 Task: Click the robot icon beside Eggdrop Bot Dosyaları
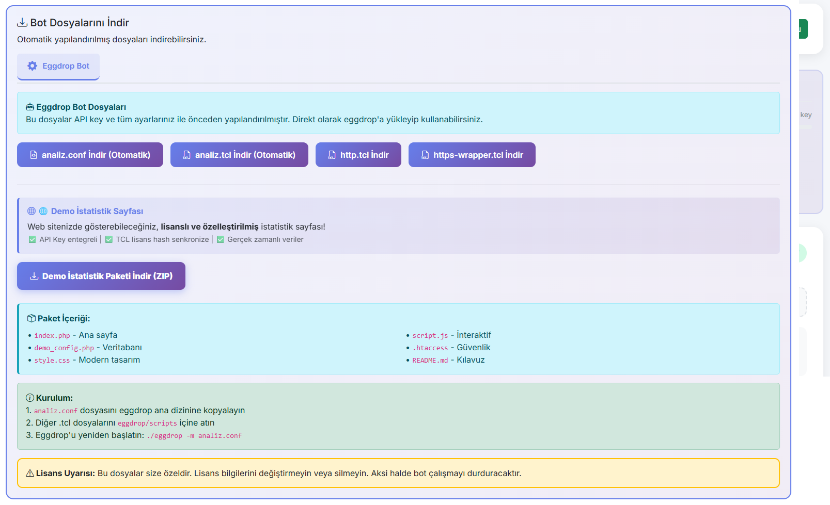pyautogui.click(x=30, y=107)
